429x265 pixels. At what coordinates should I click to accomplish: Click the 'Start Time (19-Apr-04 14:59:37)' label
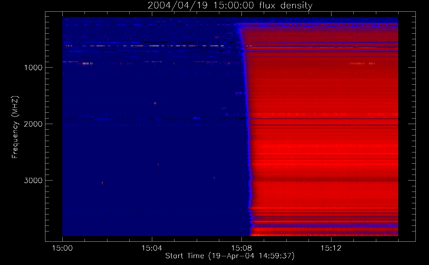[230, 256]
